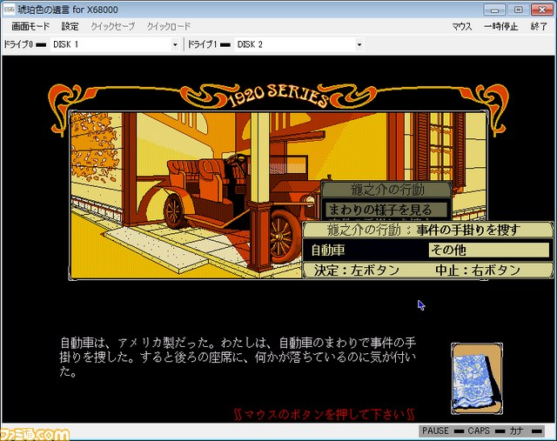557x441 pixels.
Task: Click the 決定:左ボタン hint
Action: (357, 271)
